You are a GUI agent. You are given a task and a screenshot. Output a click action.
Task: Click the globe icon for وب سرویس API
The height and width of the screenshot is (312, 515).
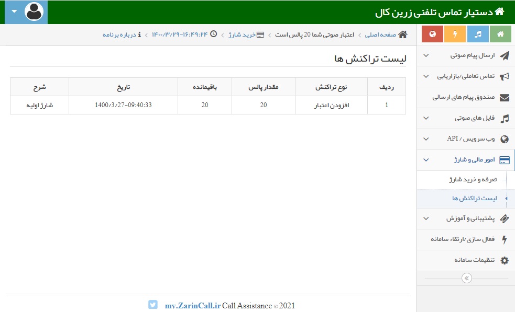505,140
